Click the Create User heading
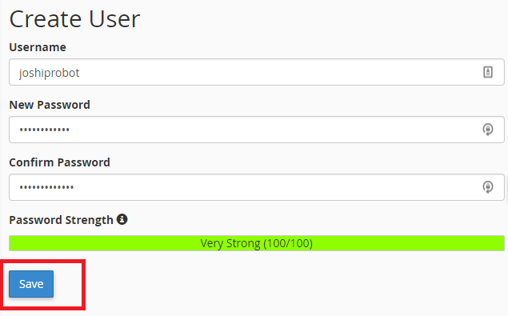Screen dimensions: 508x316 pyautogui.click(x=74, y=18)
